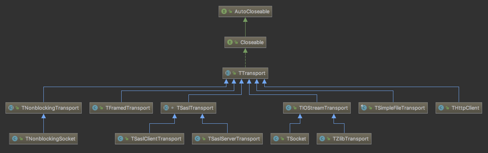Click the class icon on TSimpleFileTransport
The image size is (488, 153).
coord(364,108)
